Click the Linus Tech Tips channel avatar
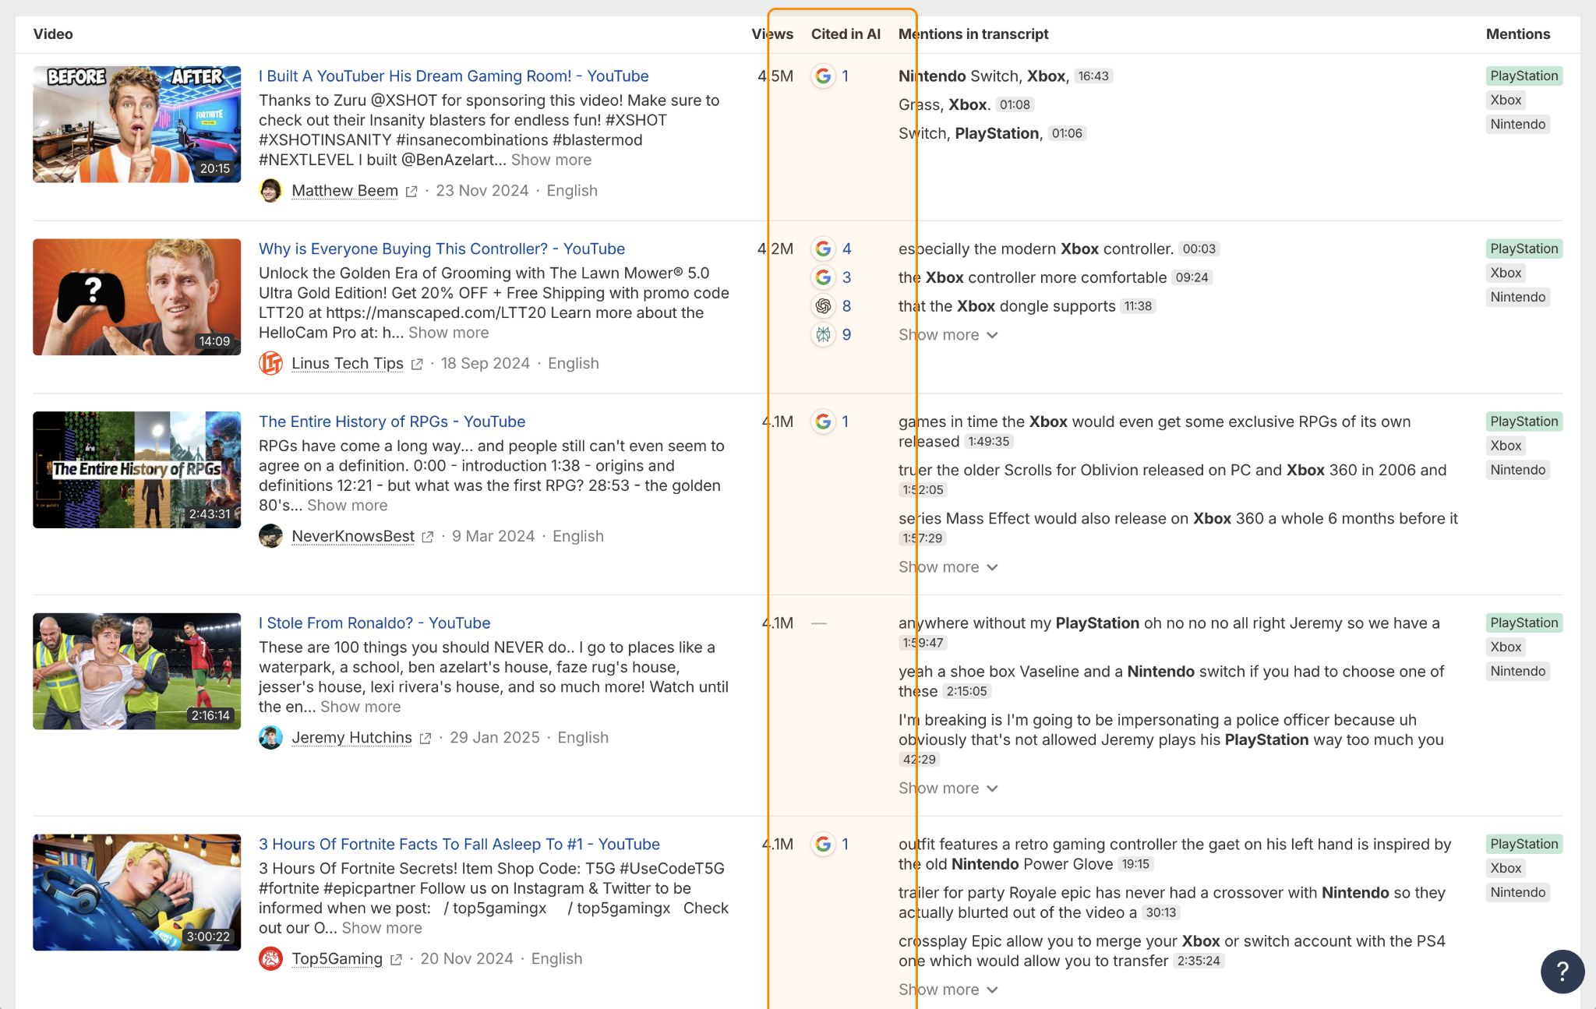Screen dimensions: 1596x1009 click(270, 363)
